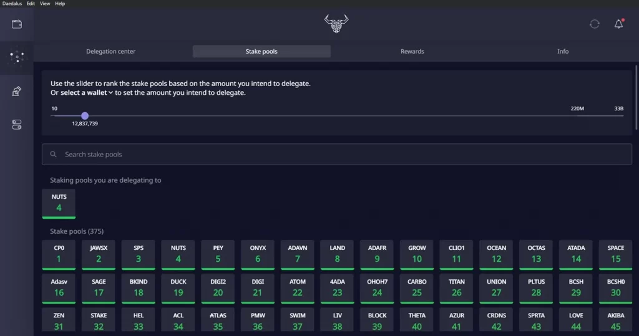Image resolution: width=639 pixels, height=336 pixels.
Task: Open stake pool DUCK ranked 19
Action: (x=178, y=289)
